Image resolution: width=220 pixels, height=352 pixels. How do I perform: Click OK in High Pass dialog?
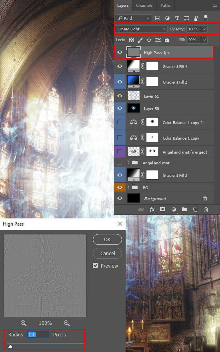point(107,240)
